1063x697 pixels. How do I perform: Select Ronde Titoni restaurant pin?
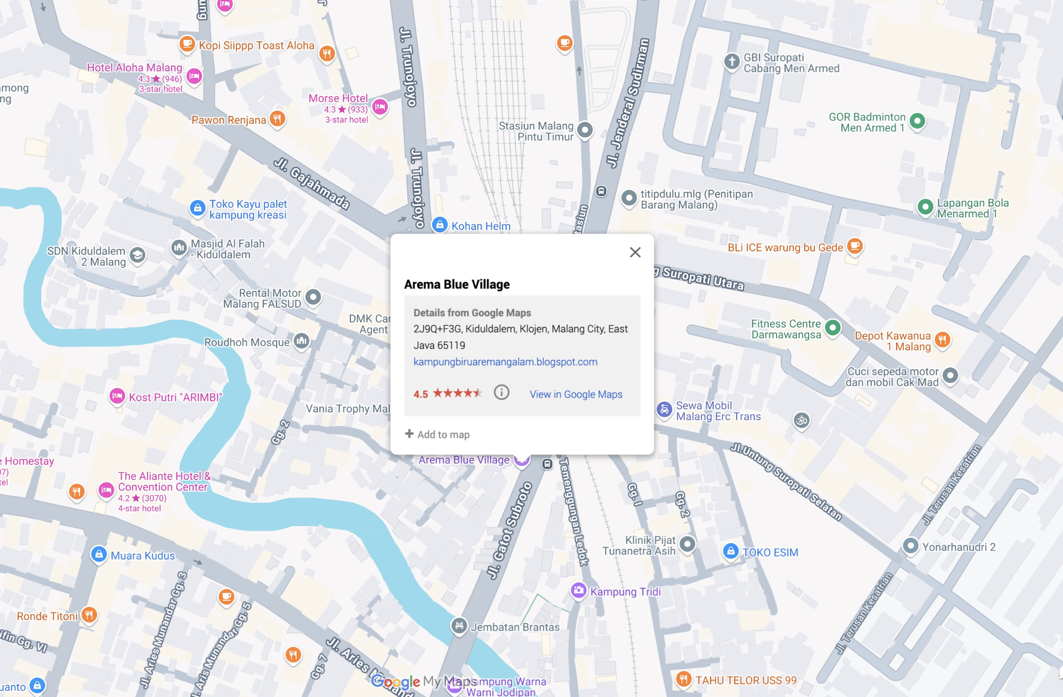(89, 615)
